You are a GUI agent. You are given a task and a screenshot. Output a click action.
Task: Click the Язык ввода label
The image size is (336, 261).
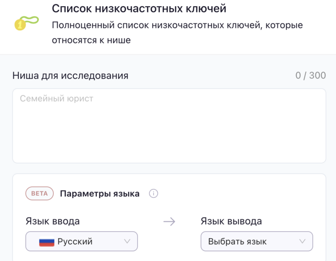click(52, 221)
